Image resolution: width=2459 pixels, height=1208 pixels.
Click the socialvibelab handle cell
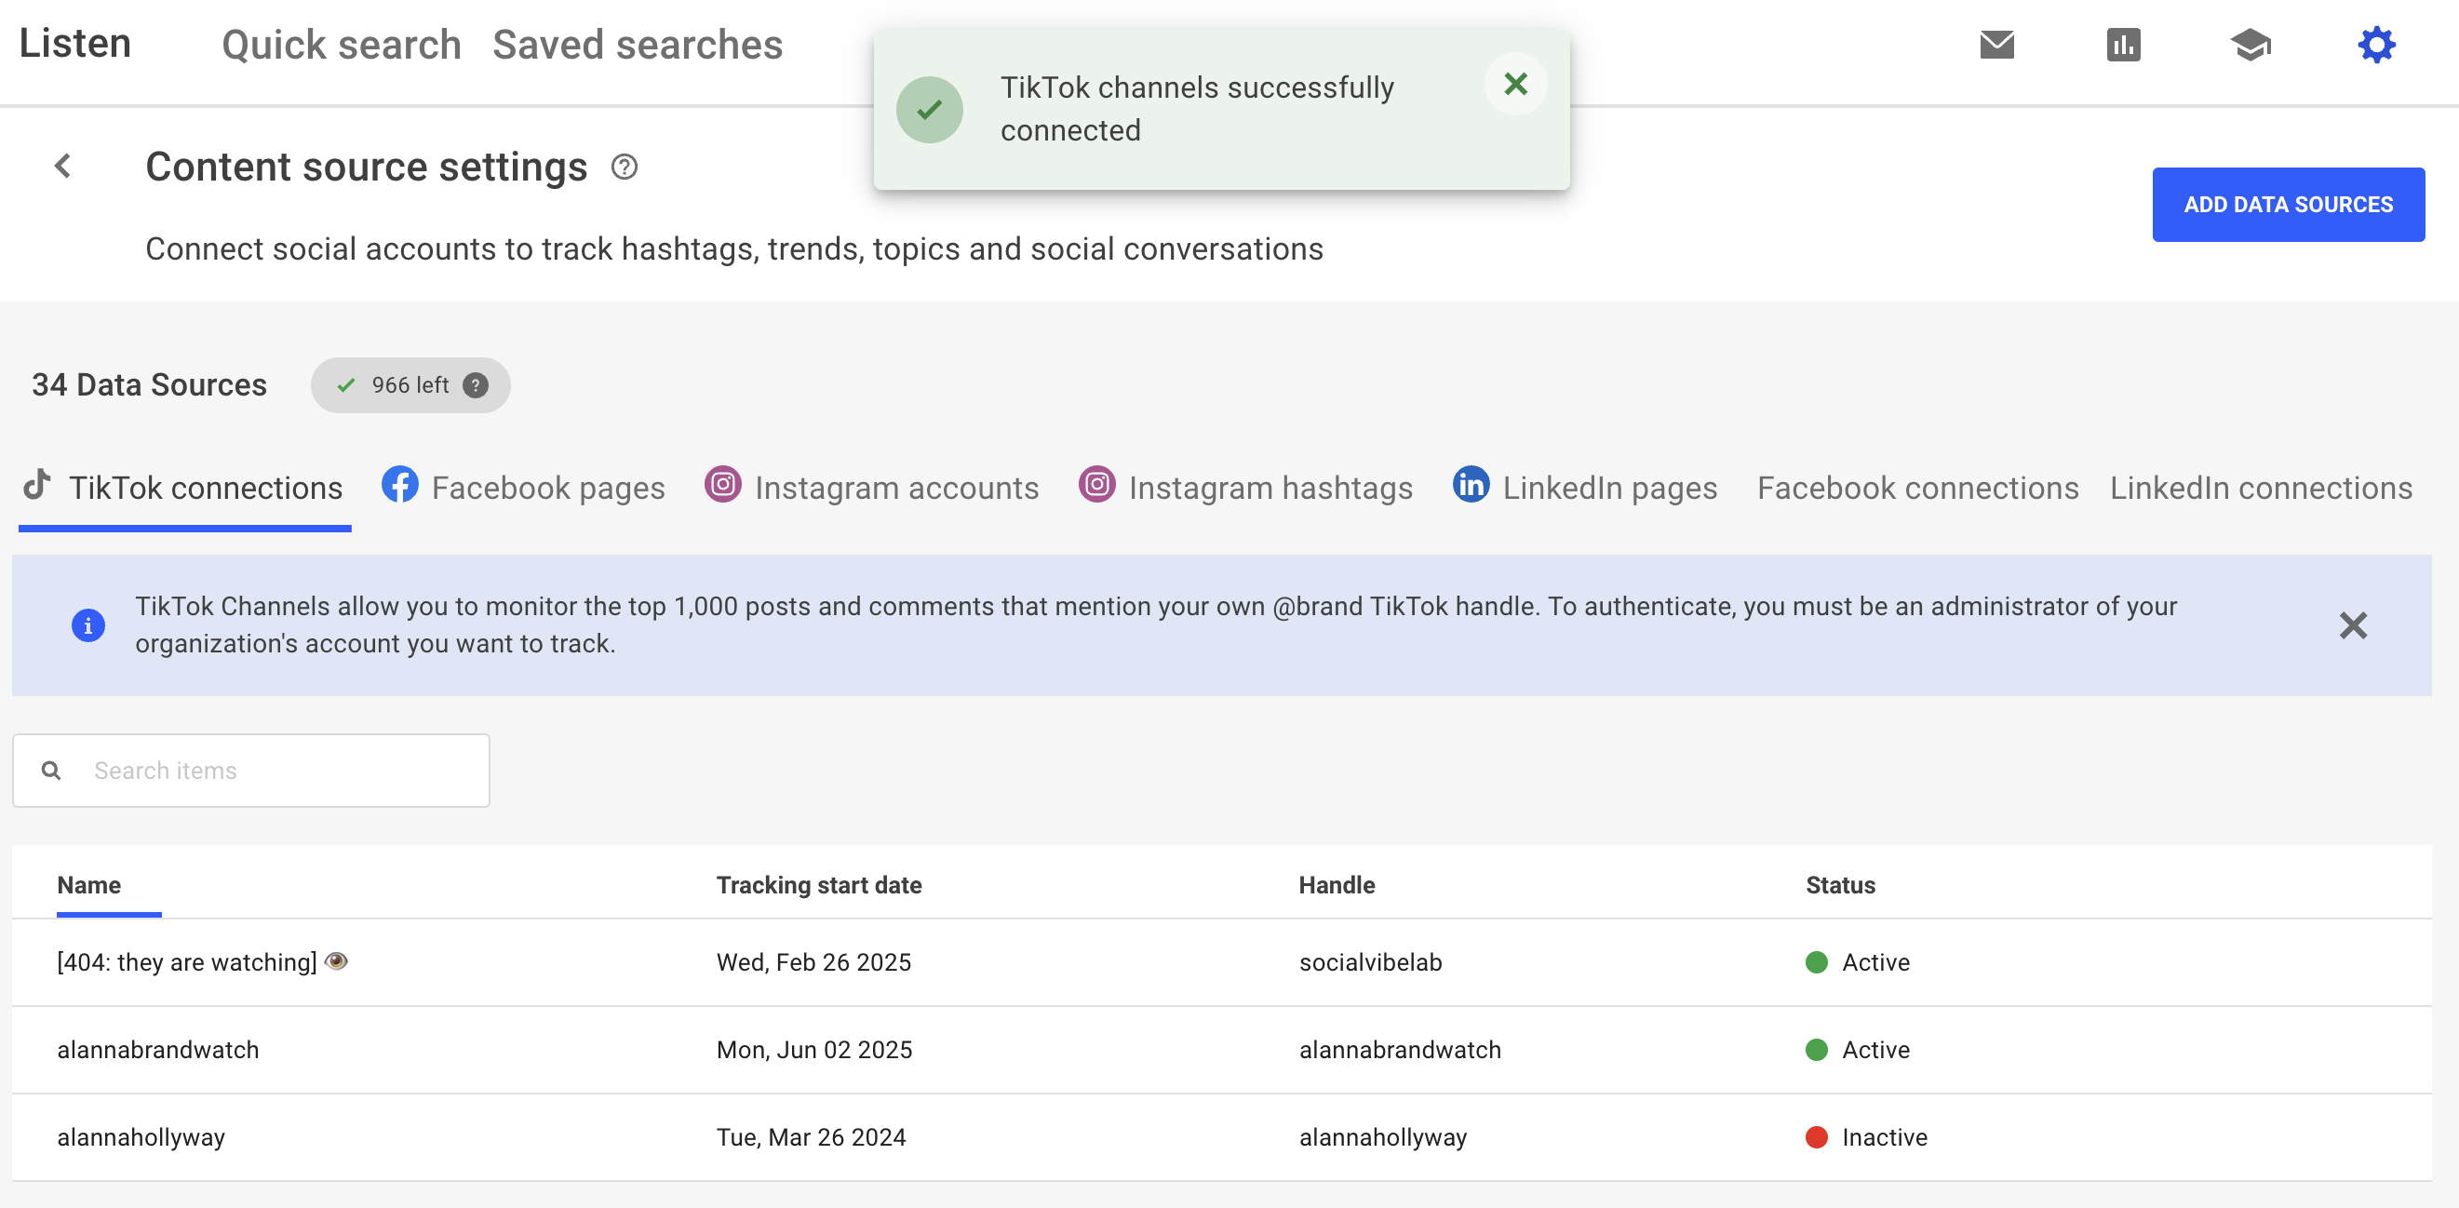pos(1370,963)
